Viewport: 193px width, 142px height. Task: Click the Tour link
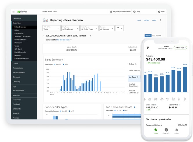(139, 20)
